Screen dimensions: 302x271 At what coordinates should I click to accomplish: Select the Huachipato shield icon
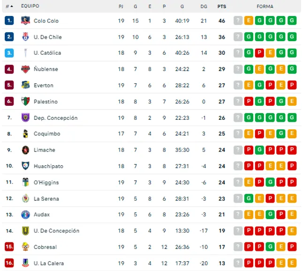point(25,166)
